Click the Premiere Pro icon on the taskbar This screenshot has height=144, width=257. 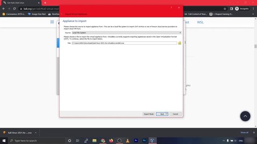point(136,140)
